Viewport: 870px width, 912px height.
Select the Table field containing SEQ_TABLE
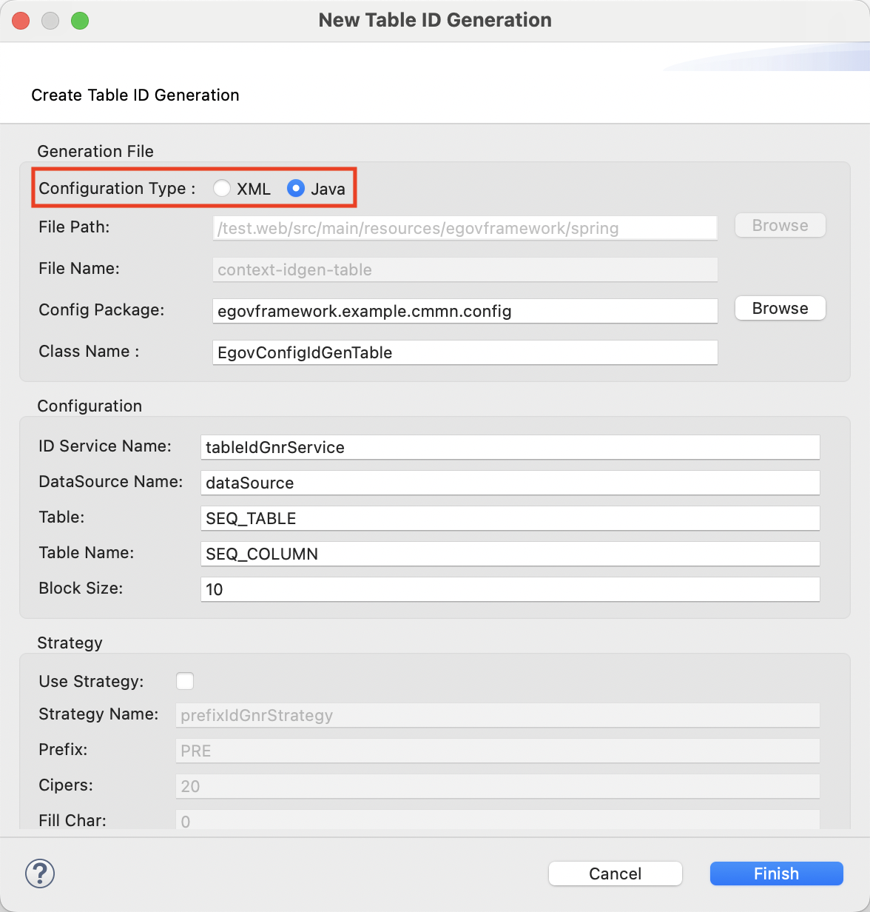point(510,518)
